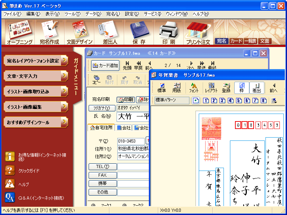Select layout pattern number 3
287x215 pixels.
click(222, 101)
